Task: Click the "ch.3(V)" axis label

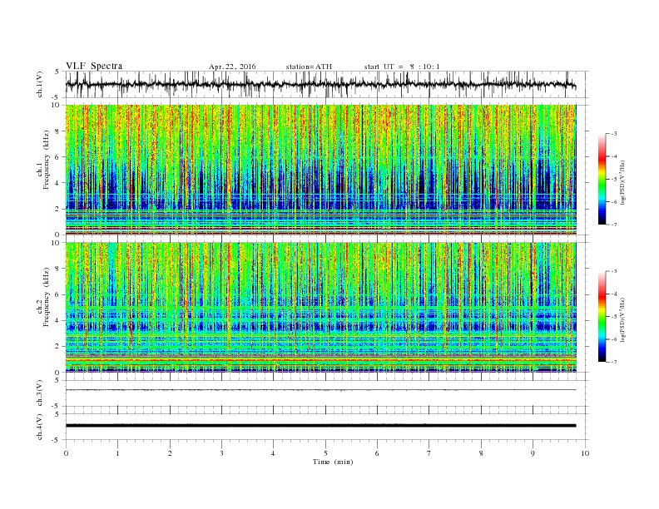Action: point(40,393)
